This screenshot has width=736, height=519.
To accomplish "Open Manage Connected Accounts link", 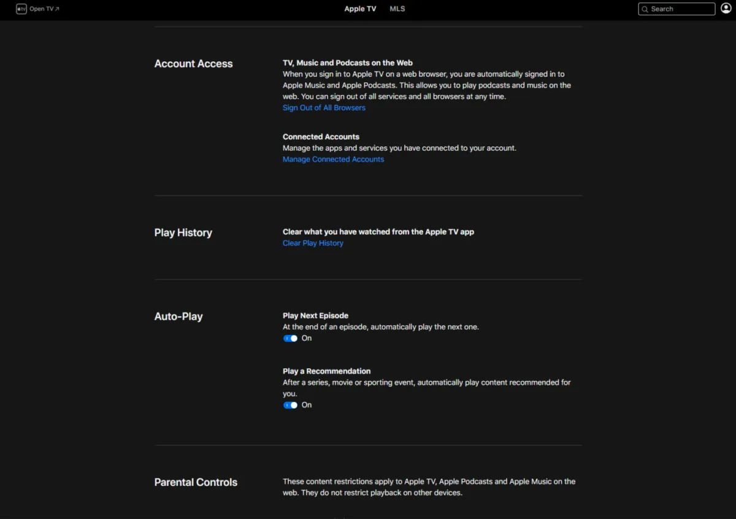I will (333, 159).
